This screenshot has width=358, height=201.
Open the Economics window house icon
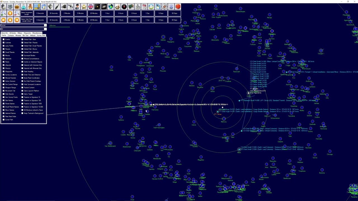pyautogui.click(x=3, y=6)
